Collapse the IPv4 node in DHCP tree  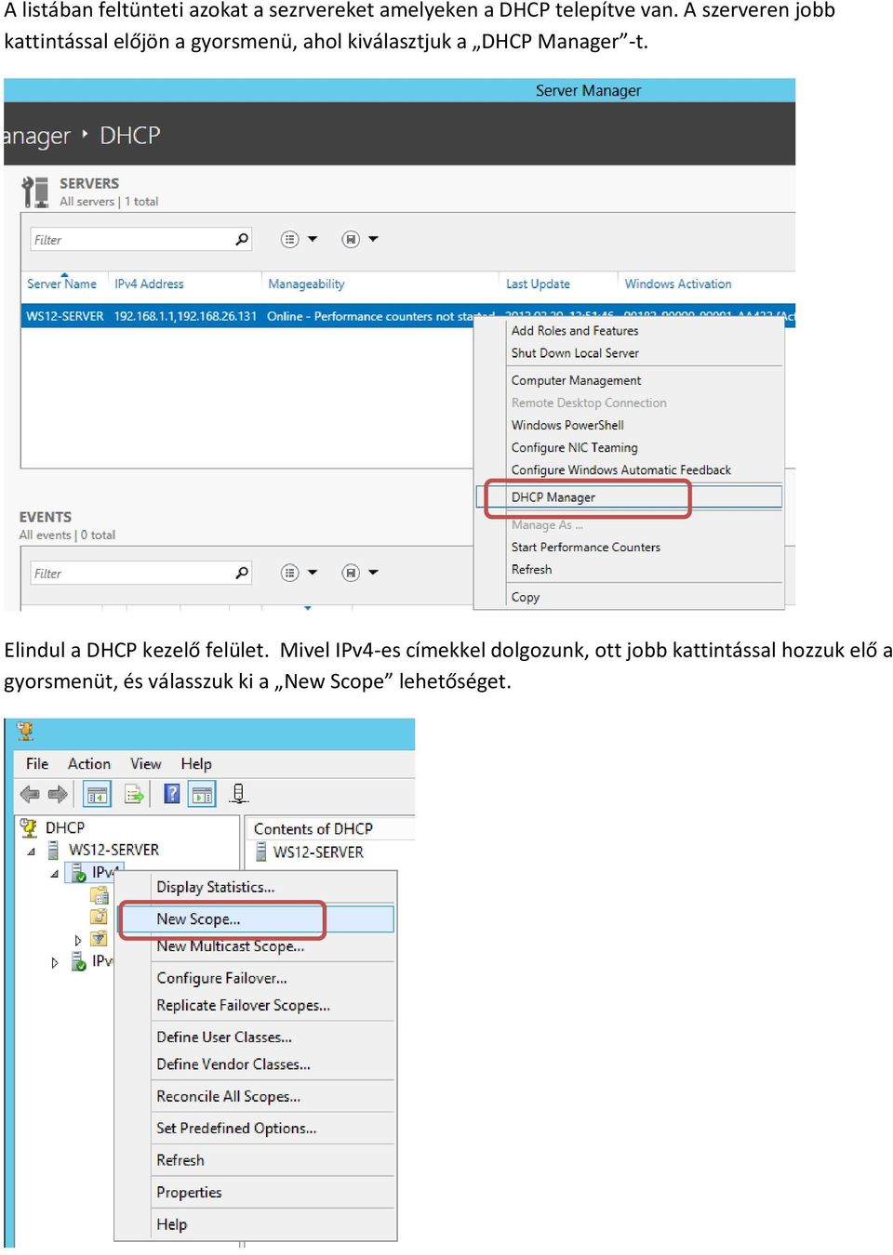click(x=55, y=874)
